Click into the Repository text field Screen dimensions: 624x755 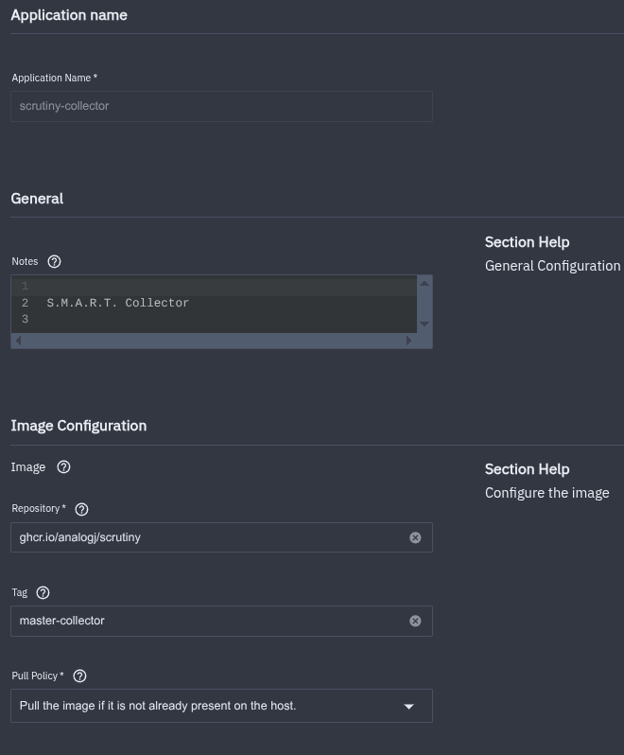[x=208, y=537]
